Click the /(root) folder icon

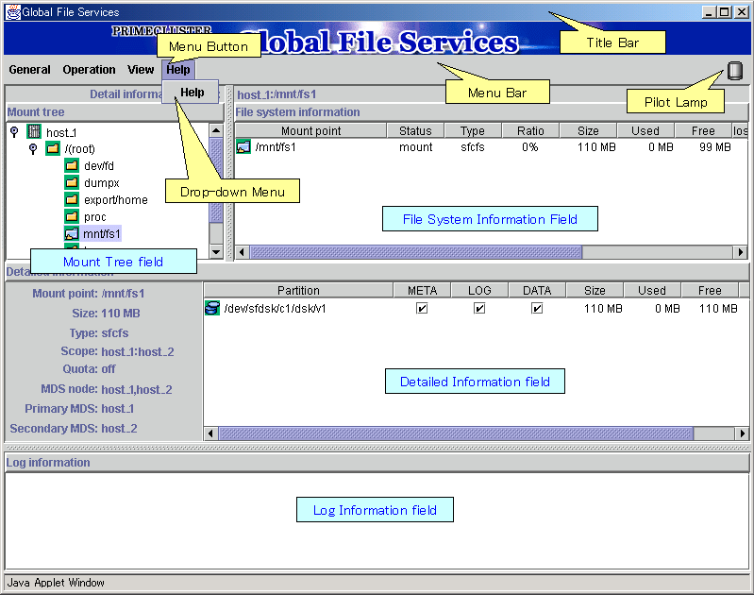[x=53, y=148]
